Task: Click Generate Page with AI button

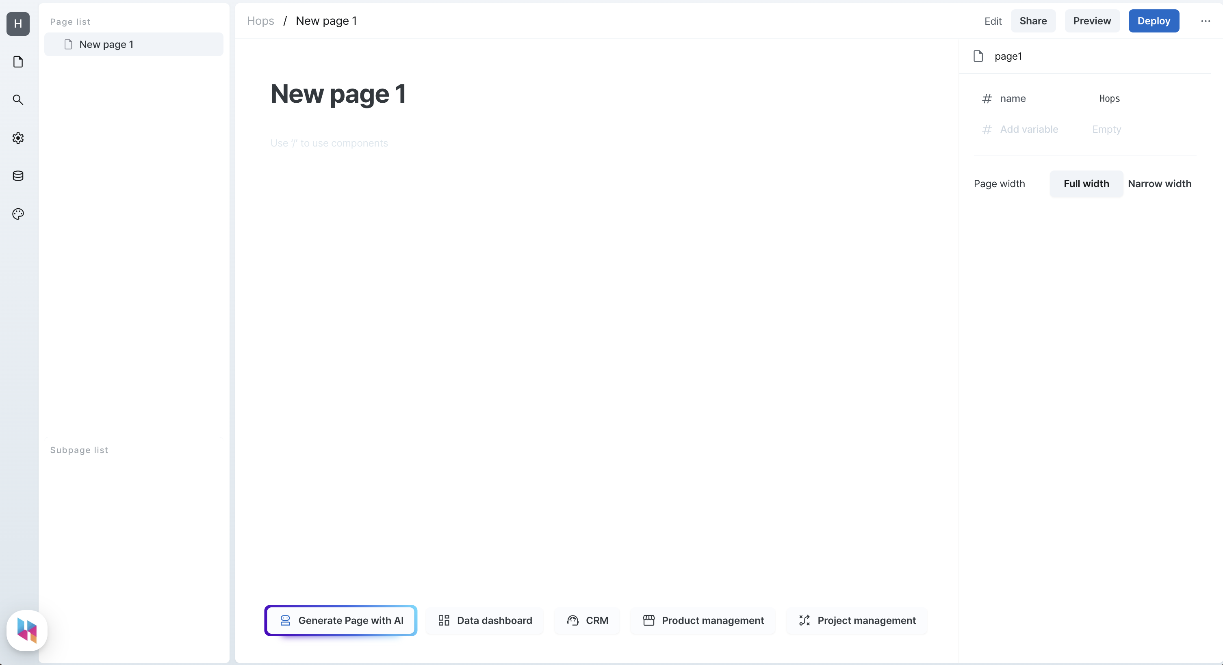Action: point(341,620)
